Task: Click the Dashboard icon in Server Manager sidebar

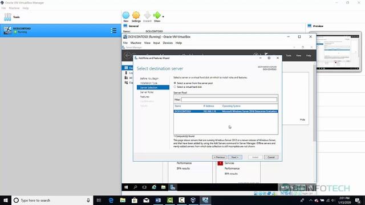Action: 126,68
